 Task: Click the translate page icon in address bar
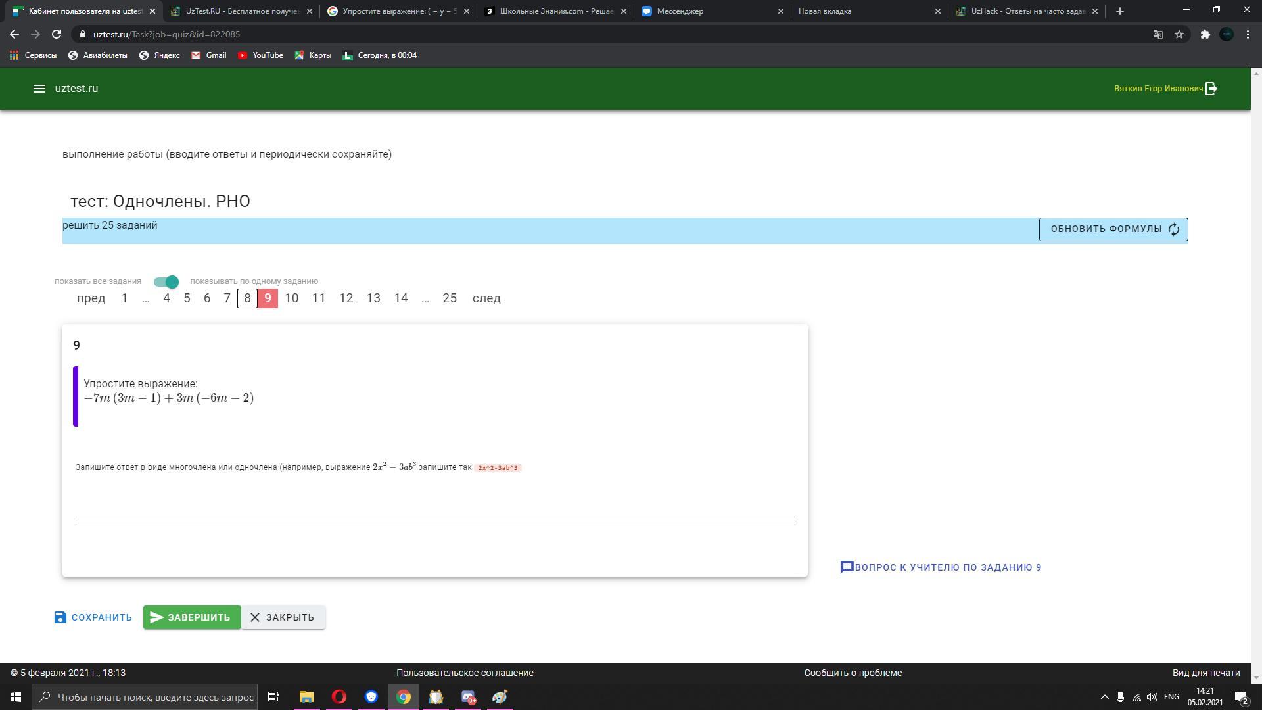[x=1158, y=34]
